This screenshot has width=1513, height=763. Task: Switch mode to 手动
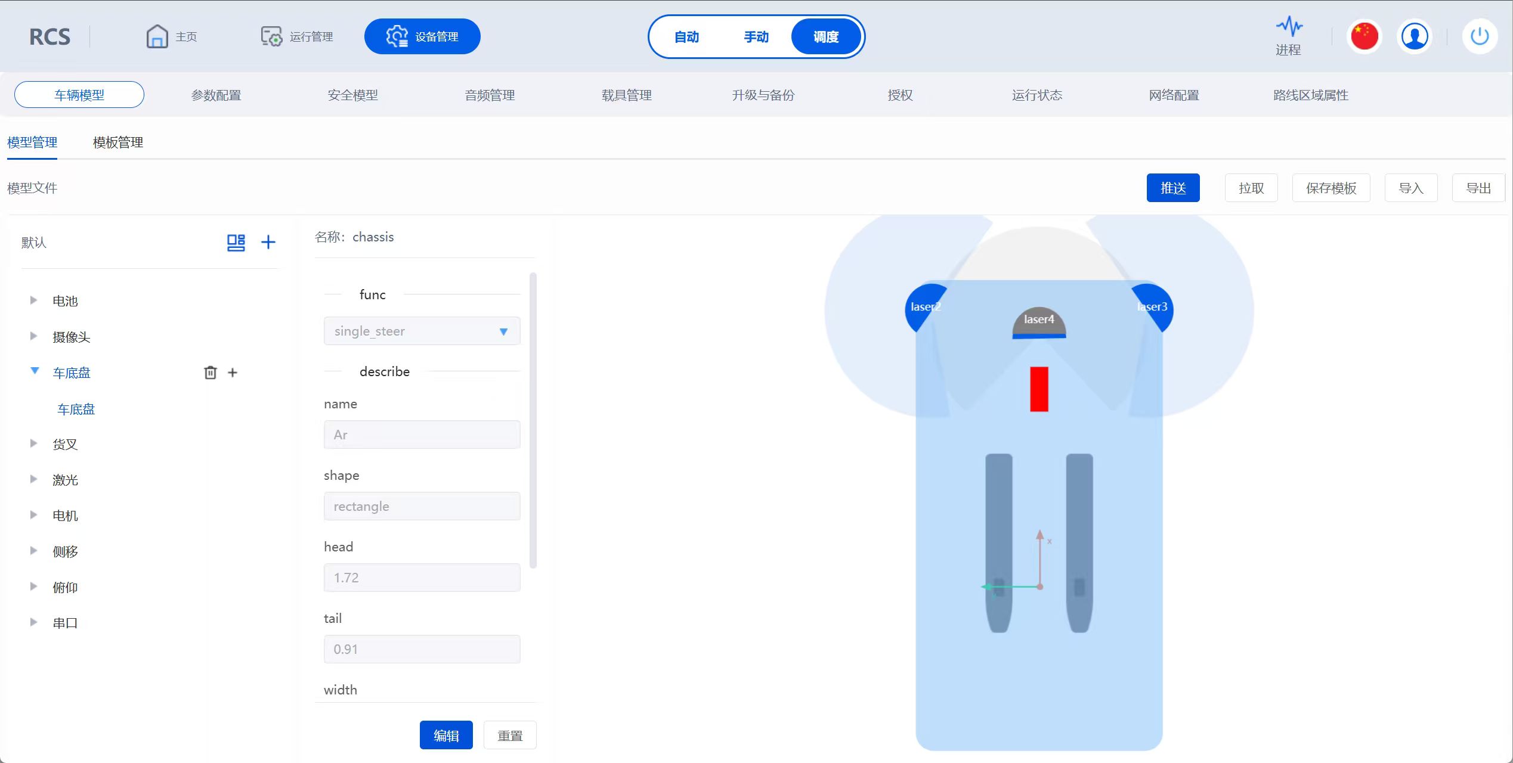(756, 37)
